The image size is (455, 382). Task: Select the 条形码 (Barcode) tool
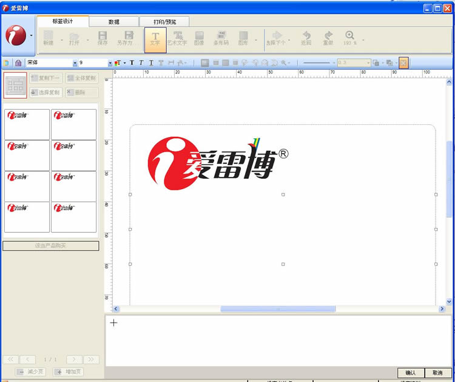[221, 38]
